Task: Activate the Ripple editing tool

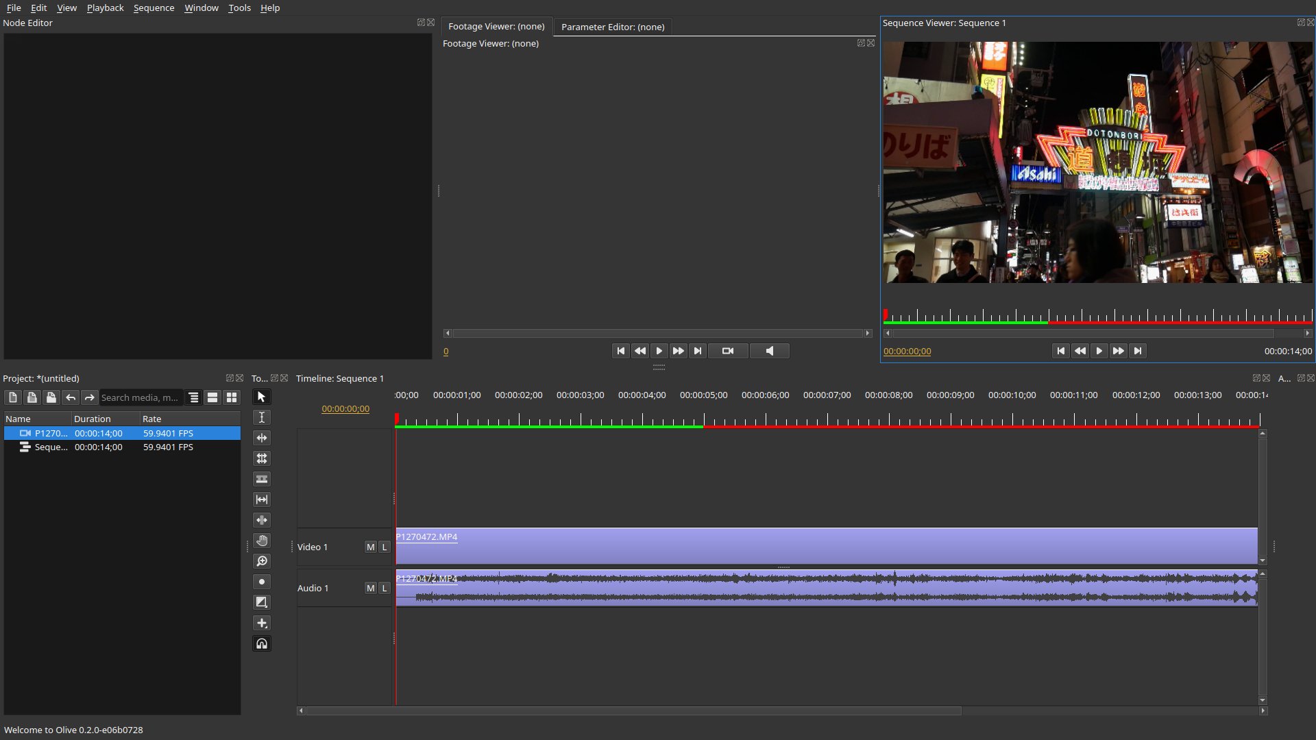Action: [261, 438]
